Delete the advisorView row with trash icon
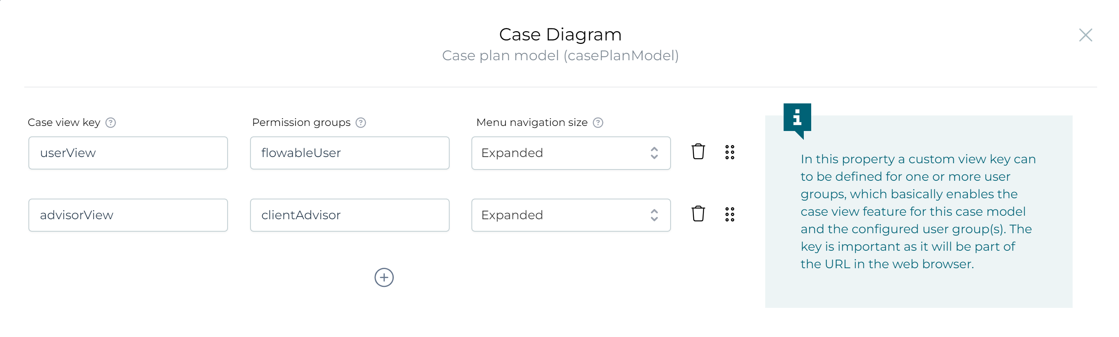 [698, 214]
